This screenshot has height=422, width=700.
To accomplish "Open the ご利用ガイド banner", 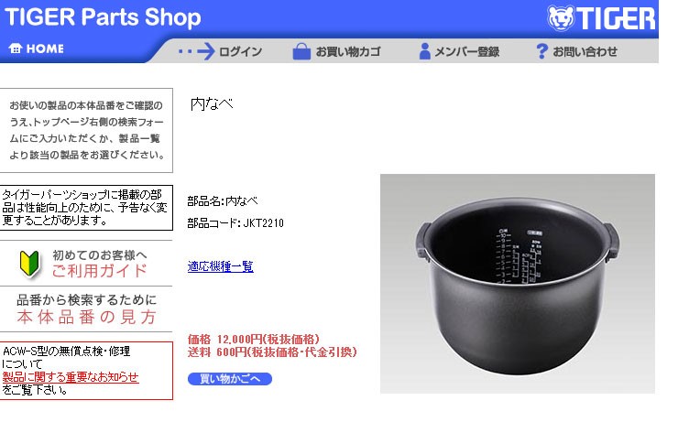I will (86, 264).
